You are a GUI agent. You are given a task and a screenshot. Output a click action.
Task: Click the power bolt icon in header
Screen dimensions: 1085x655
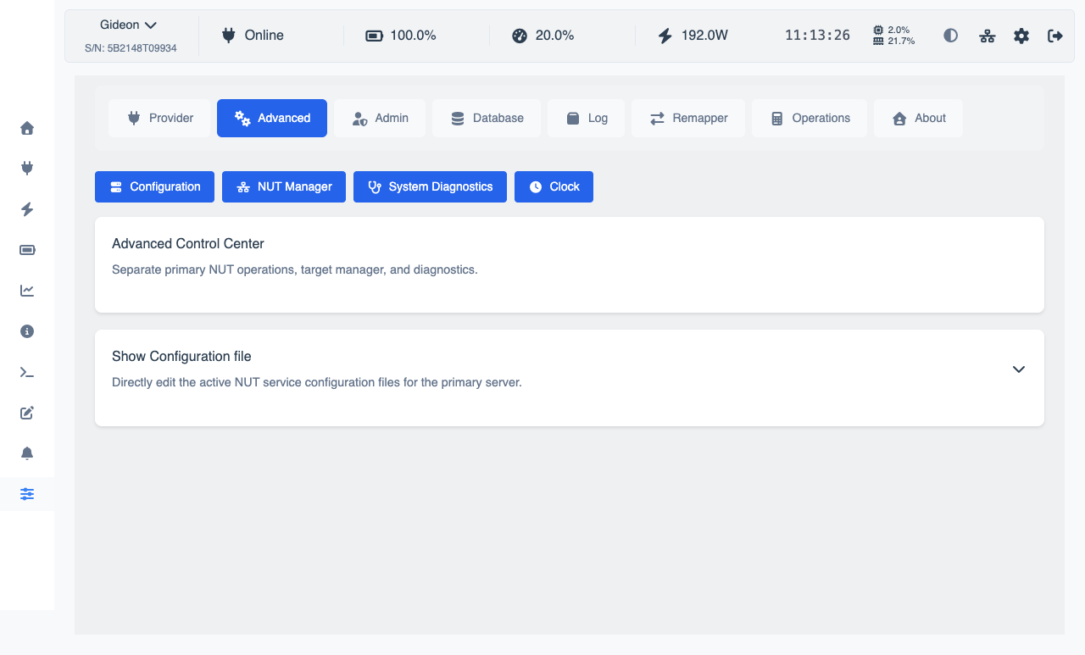pos(665,36)
